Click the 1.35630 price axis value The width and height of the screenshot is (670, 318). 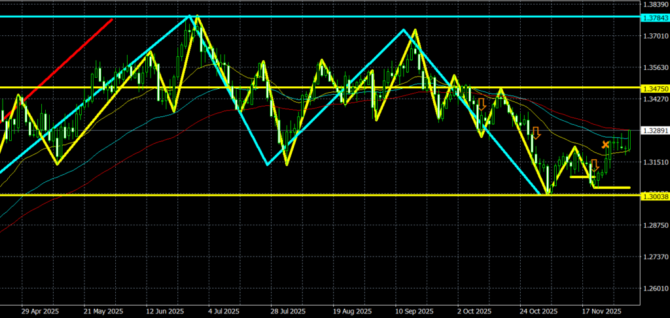(x=654, y=67)
